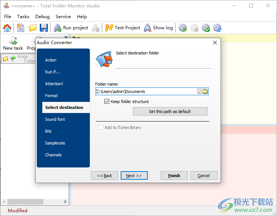The image size is (277, 216).
Task: Click gear icon with green checkmark
Action: [206, 28]
